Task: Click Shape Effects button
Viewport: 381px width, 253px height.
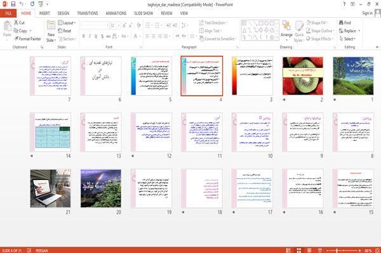Action: pyautogui.click(x=320, y=39)
